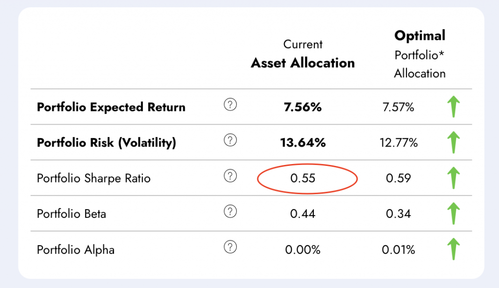The width and height of the screenshot is (499, 288).
Task: Click the optimal volatility value 12.77%
Action: tap(399, 143)
